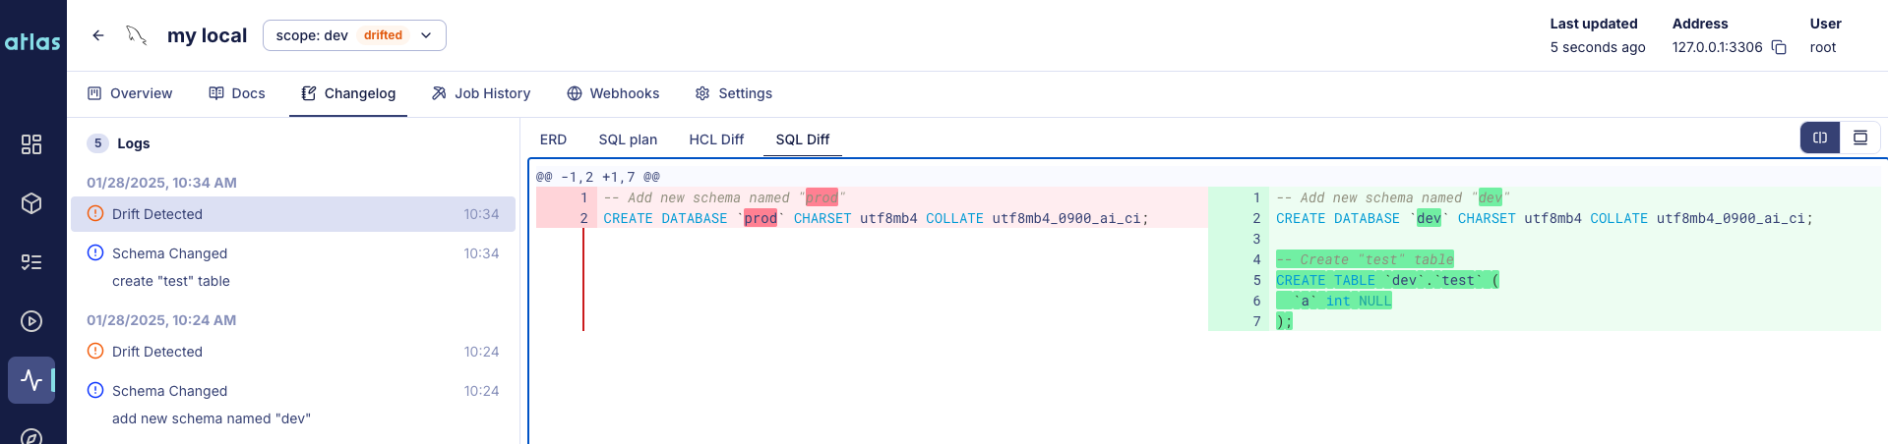The width and height of the screenshot is (1888, 444).
Task: Click the 'my local' project title
Action: (207, 35)
